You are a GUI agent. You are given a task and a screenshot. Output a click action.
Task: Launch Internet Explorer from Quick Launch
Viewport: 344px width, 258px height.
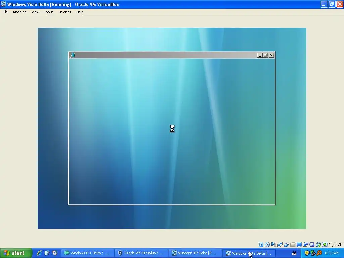tap(39, 253)
